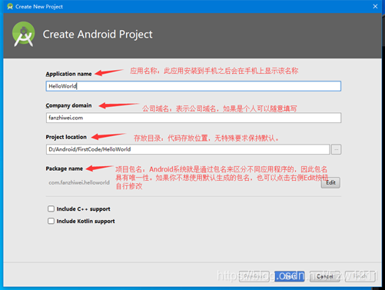Enable Include Kotlin support checkbox
Viewport: 385px width, 290px height.
tap(51, 221)
